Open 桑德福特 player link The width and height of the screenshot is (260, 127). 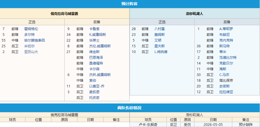click(96, 63)
